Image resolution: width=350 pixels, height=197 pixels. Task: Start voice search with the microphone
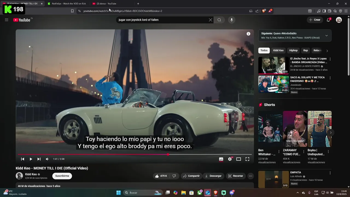coord(232,20)
